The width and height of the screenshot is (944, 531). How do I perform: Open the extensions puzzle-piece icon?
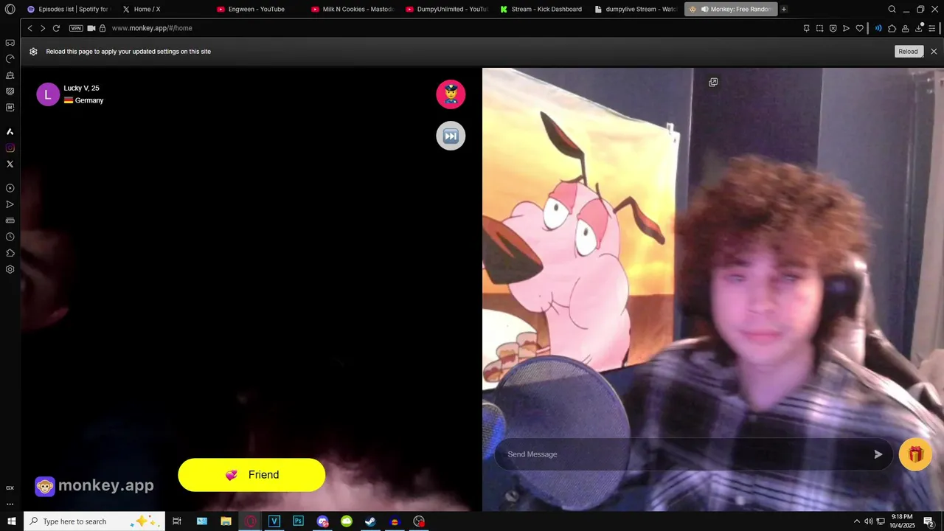[x=892, y=28]
